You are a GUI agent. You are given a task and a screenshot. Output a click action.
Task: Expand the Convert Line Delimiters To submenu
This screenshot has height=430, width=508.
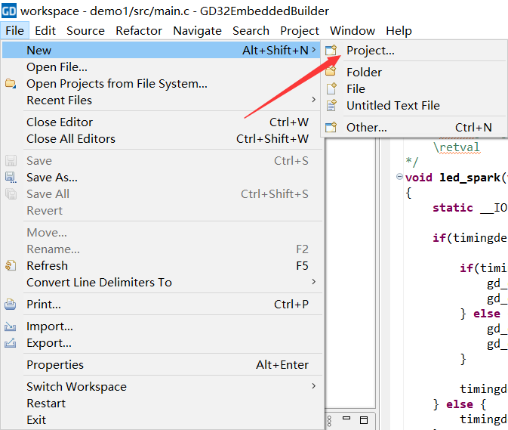313,283
